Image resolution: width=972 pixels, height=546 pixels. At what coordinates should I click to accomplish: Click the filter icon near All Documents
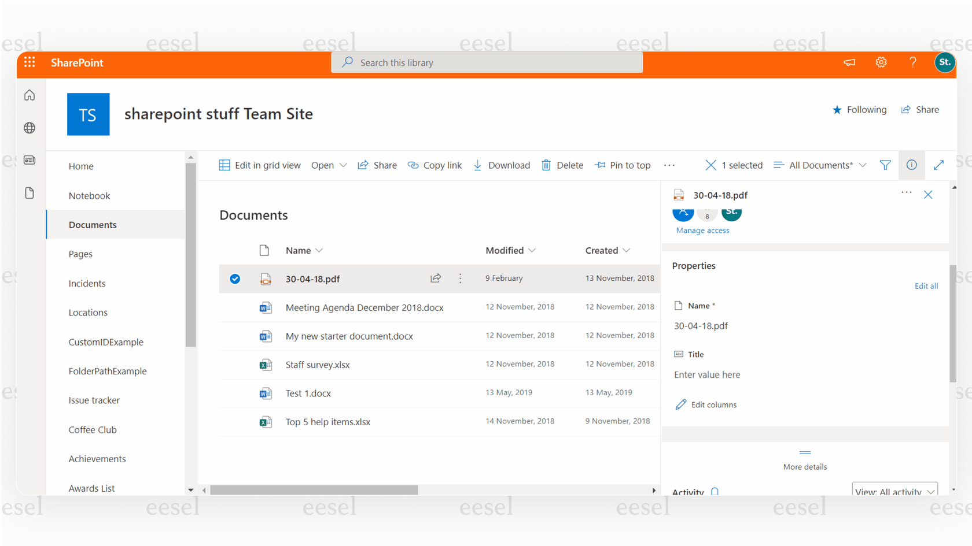pyautogui.click(x=885, y=165)
